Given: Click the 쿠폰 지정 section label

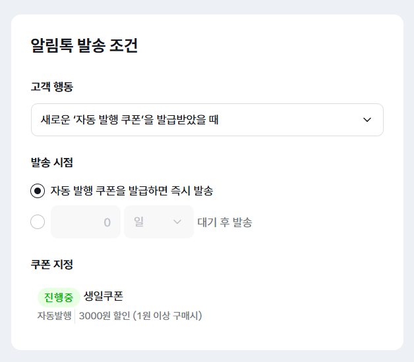Looking at the screenshot, I should [52, 265].
